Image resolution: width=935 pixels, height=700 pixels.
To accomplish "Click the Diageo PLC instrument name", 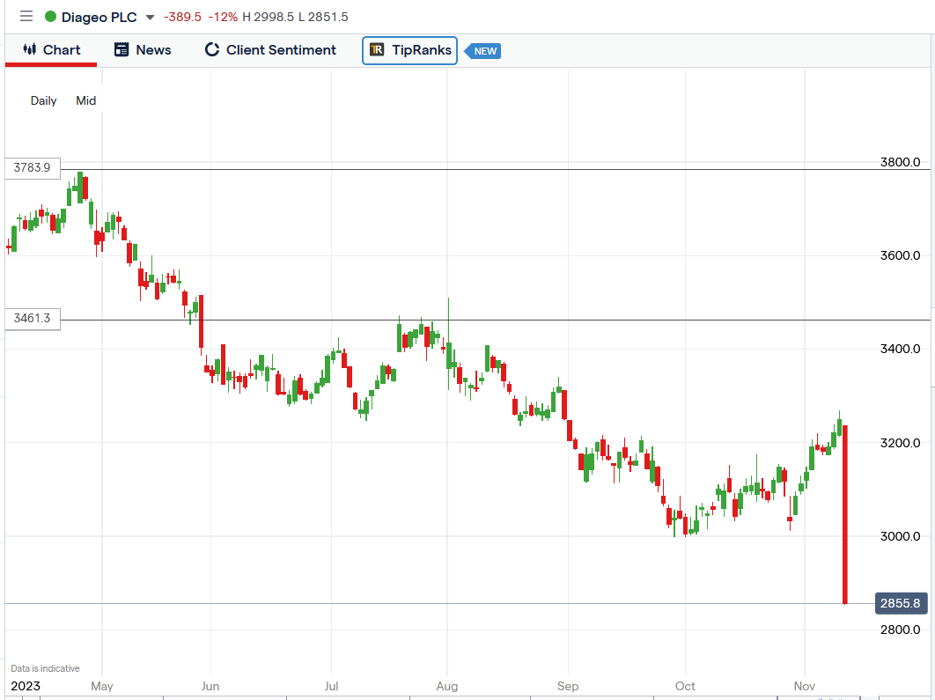I will click(99, 18).
